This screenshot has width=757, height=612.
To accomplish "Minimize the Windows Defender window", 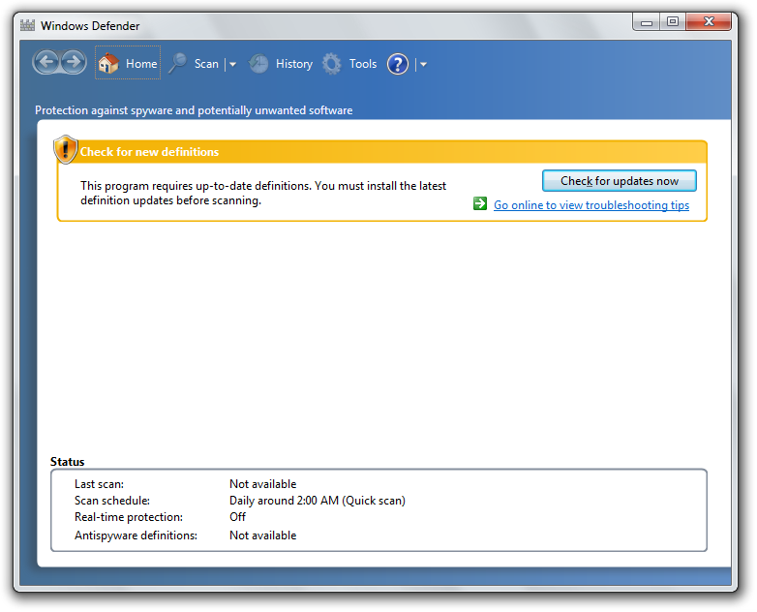I will tap(647, 22).
